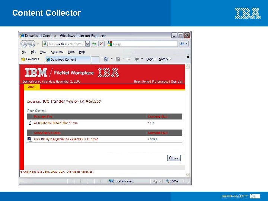Image resolution: width=268 pixels, height=201 pixels.
Task: Open the Tools menu
Action: [71, 52]
